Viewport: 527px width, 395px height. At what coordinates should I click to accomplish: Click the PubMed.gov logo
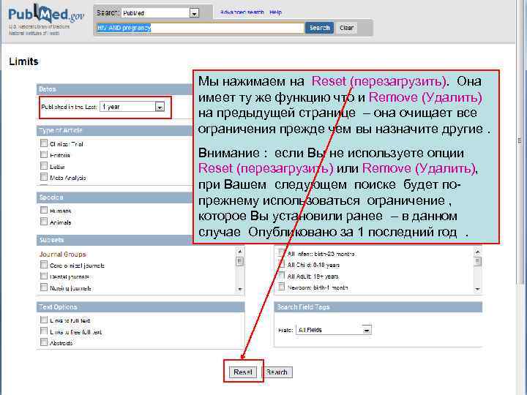point(46,15)
